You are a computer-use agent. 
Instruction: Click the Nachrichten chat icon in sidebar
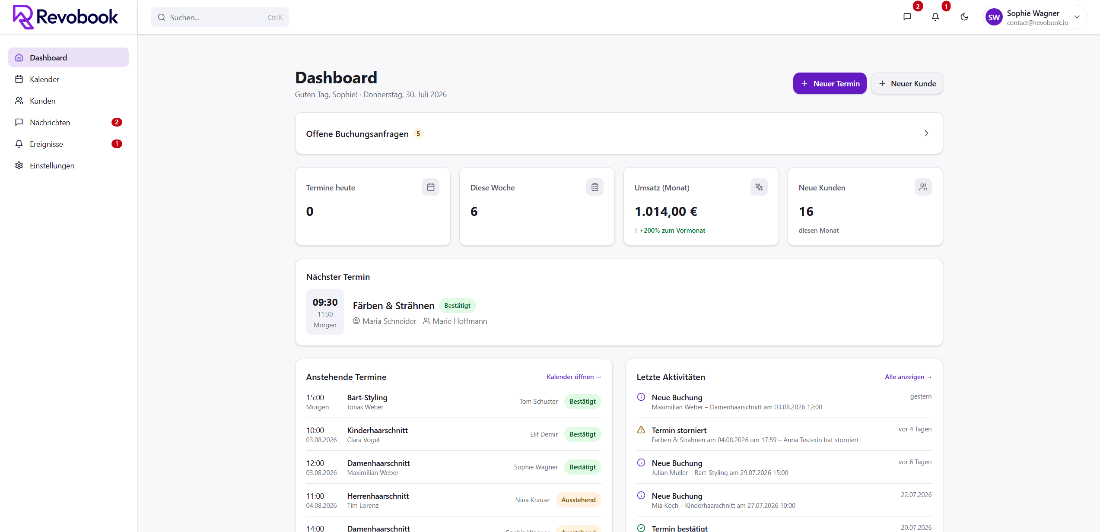[19, 122]
